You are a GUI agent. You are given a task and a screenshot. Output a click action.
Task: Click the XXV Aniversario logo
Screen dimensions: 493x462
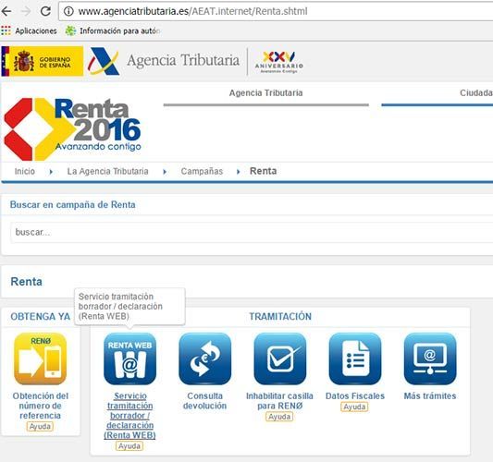pos(279,62)
